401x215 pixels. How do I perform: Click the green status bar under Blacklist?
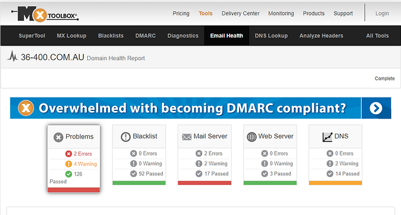click(x=139, y=183)
